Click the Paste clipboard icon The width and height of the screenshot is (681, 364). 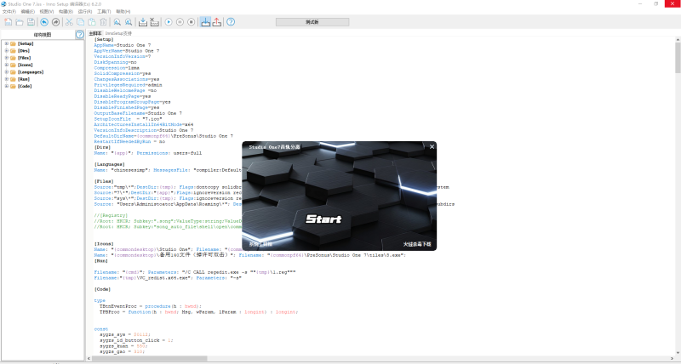click(x=92, y=22)
